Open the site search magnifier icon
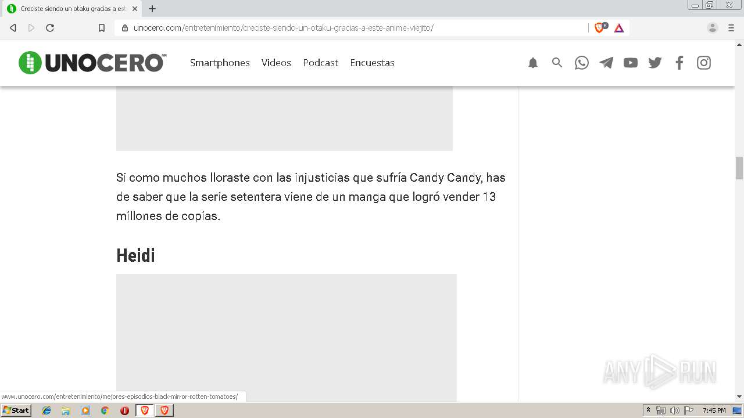The height and width of the screenshot is (418, 744). pos(557,63)
